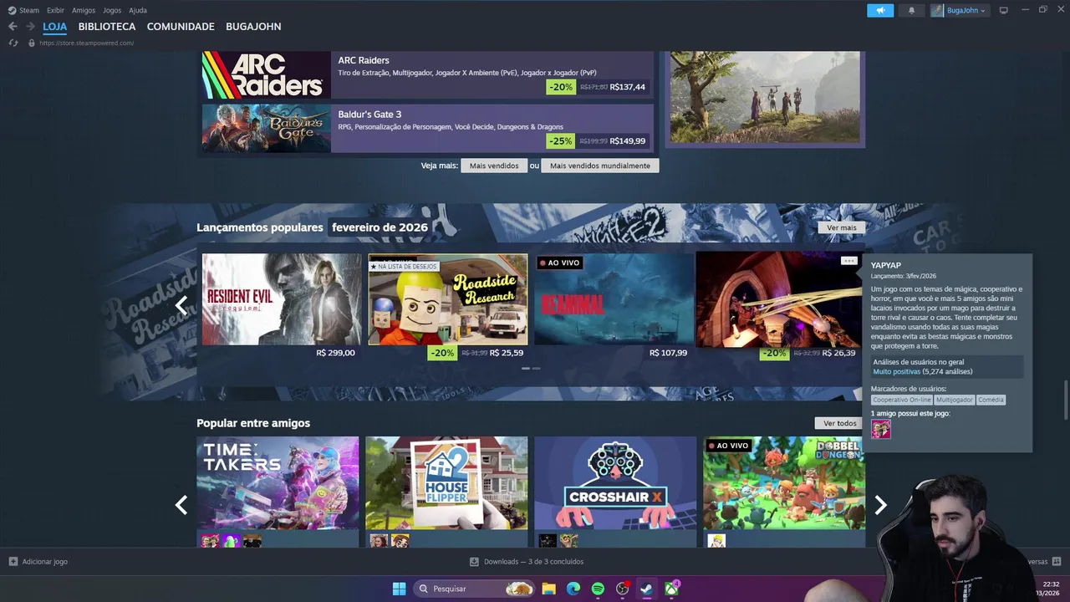The width and height of the screenshot is (1070, 602).
Task: Open the Amigos menu
Action: [84, 10]
